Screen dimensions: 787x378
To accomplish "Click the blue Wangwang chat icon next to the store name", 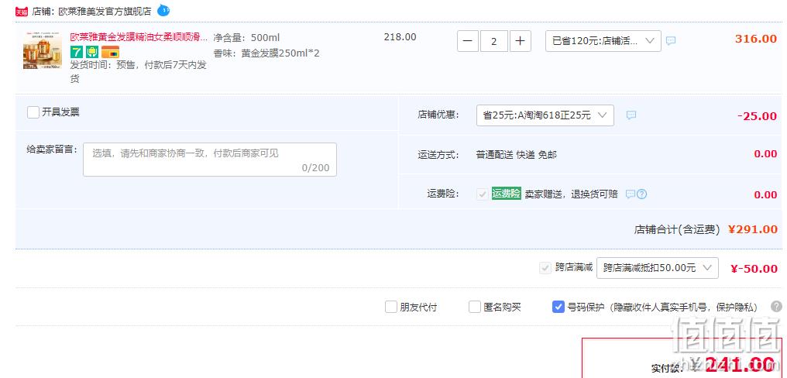I will 163,10.
